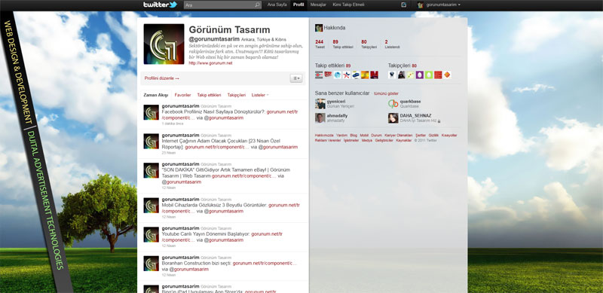Open gyeniceri username link
This screenshot has width=603, height=293.
coord(336,102)
